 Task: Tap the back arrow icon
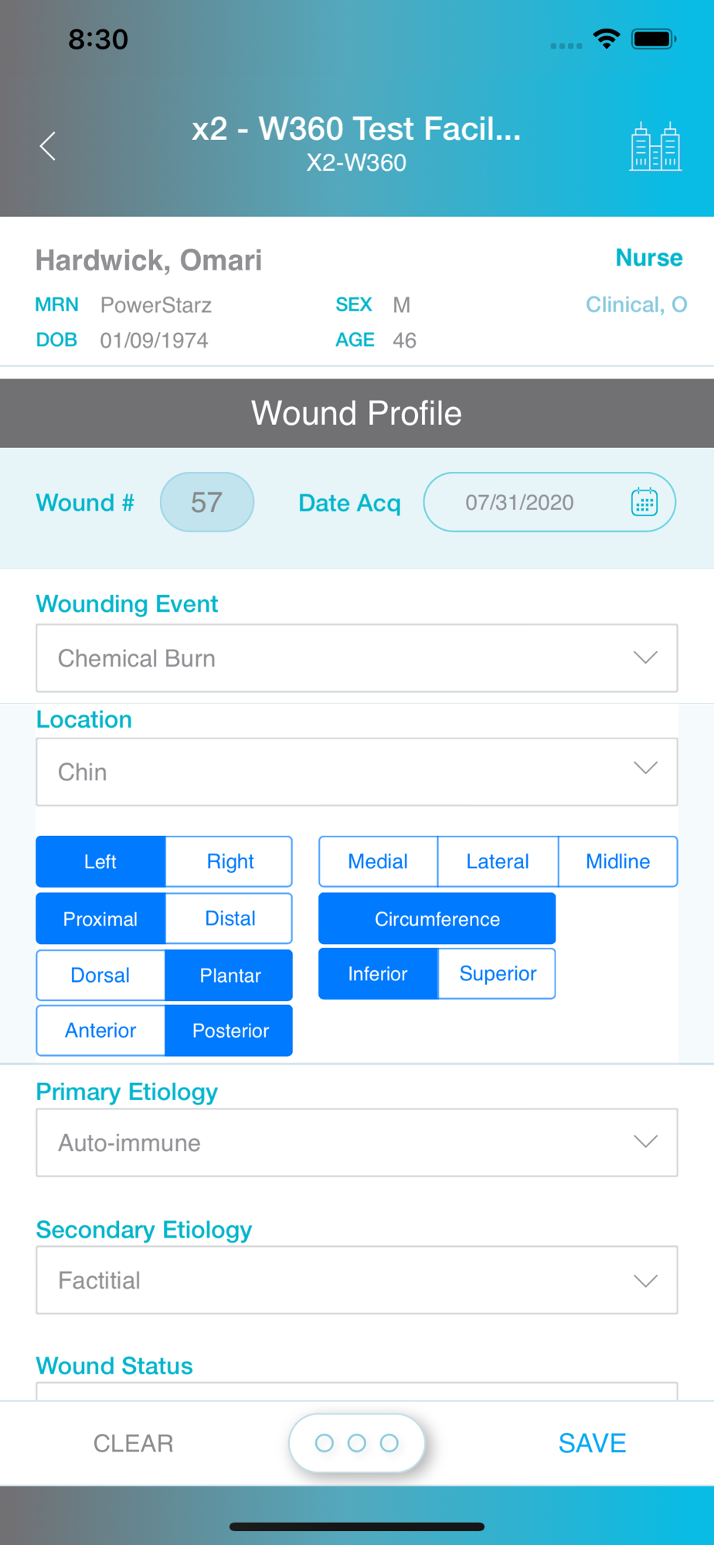tap(48, 146)
